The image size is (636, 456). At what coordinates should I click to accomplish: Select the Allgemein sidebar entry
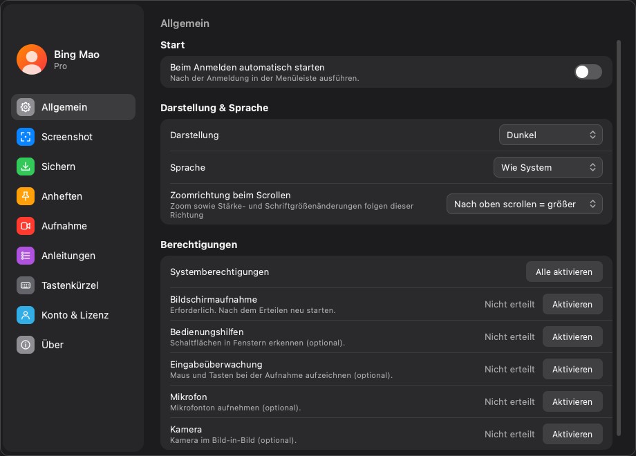(73, 107)
